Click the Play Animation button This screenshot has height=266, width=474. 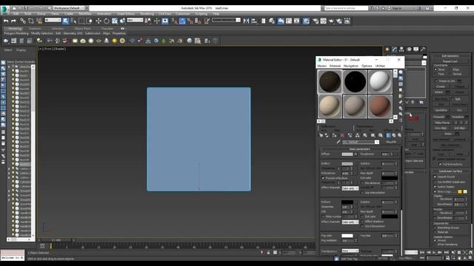434,253
